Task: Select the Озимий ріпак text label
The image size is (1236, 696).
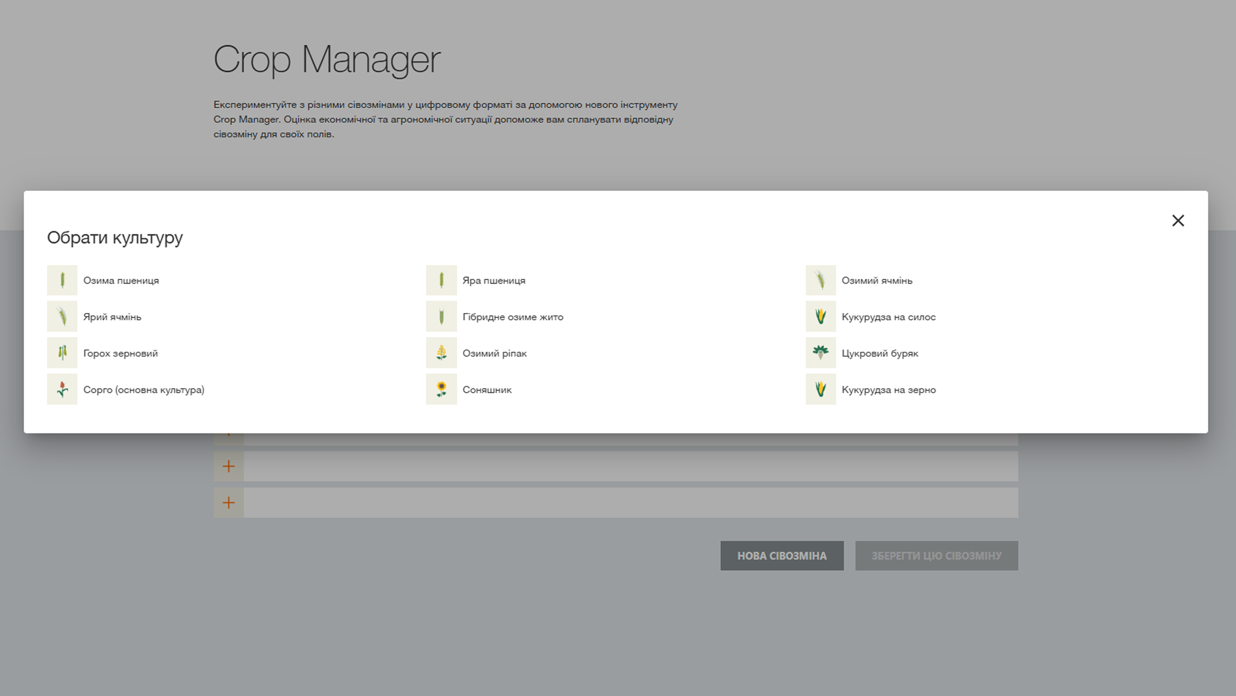Action: (494, 353)
